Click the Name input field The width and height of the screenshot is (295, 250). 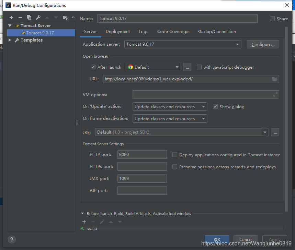177,19
